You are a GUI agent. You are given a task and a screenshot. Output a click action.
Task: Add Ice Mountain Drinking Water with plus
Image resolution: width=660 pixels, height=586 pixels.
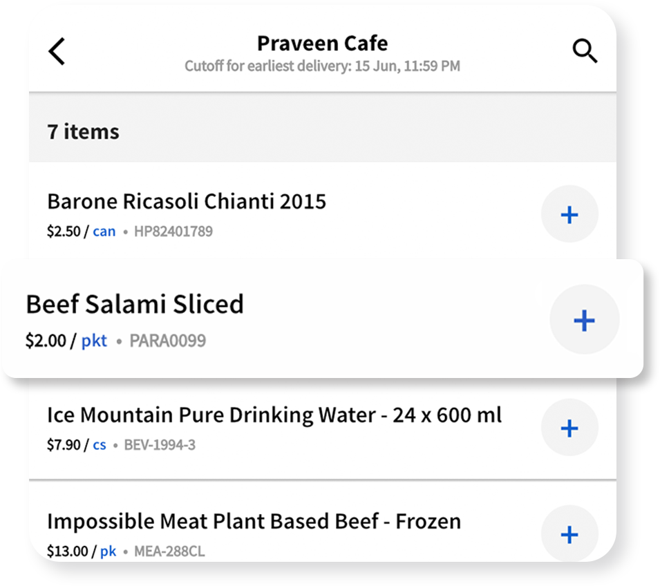pyautogui.click(x=569, y=428)
